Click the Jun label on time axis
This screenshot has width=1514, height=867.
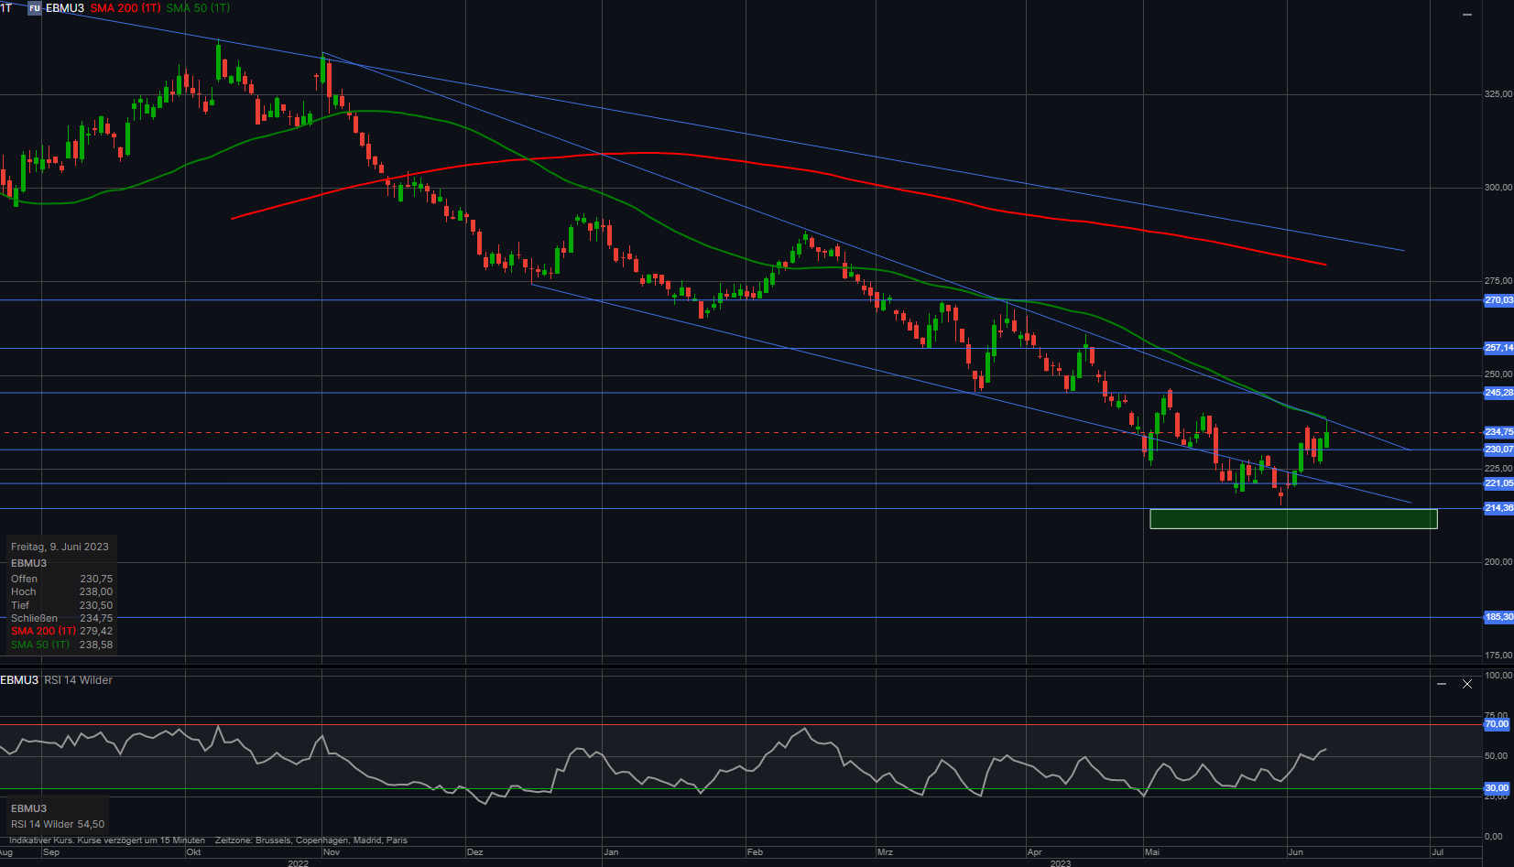click(1295, 852)
